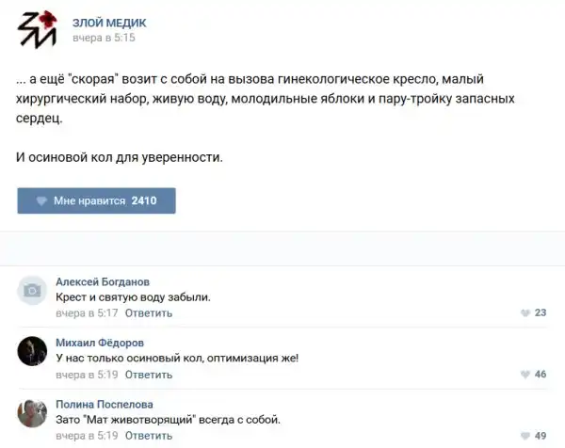This screenshot has height=448, width=565.
Task: Like Полина Поспелова's comment heart icon
Action: click(525, 436)
